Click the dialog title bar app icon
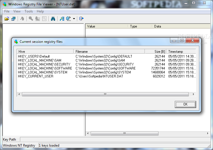213x150 pixels. [x=16, y=42]
